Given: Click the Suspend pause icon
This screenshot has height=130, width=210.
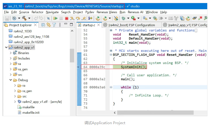Looking at the screenshot, I should pyautogui.click(x=61, y=18).
